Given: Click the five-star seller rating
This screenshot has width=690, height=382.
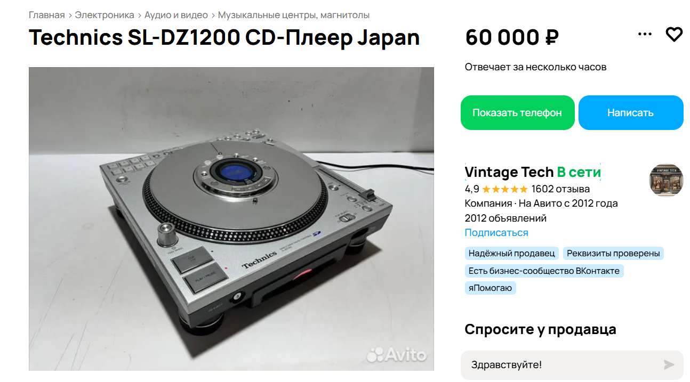Looking at the screenshot, I should (505, 189).
